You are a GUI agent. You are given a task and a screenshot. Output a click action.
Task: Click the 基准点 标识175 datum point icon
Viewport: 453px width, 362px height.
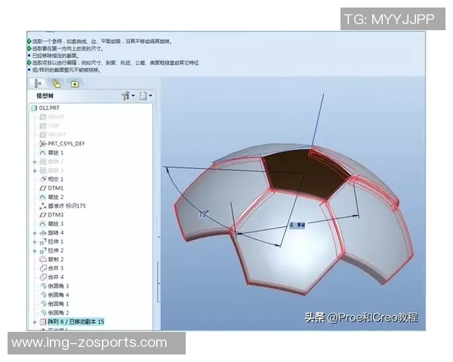tap(42, 206)
